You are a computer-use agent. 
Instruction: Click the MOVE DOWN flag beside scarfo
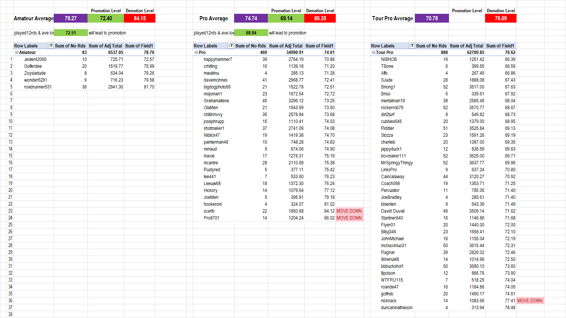click(x=349, y=211)
